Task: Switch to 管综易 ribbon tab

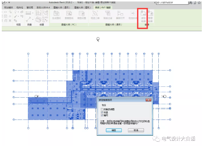Action: (30, 7)
